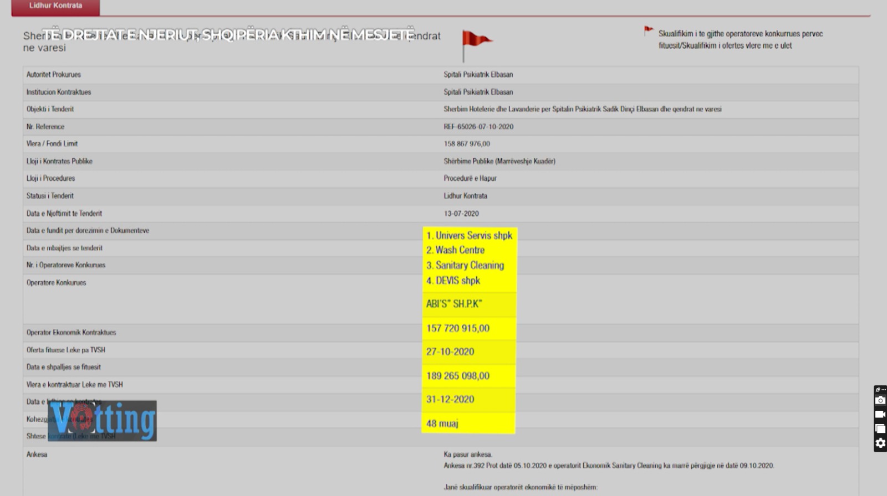Click the small icon atop the capture toolbar

(x=880, y=390)
